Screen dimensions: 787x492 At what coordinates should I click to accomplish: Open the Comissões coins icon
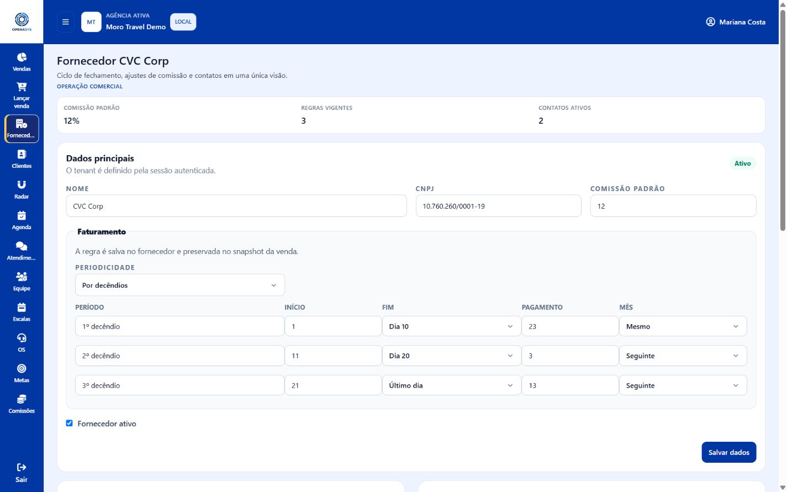[x=22, y=399]
